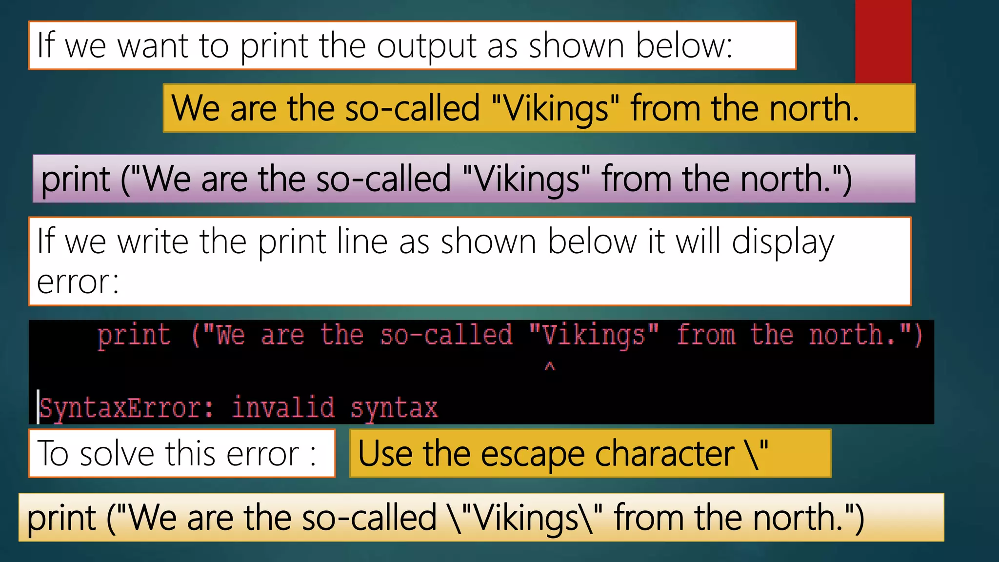Click the caret symbol in the terminal
Image resolution: width=999 pixels, height=562 pixels.
[550, 366]
